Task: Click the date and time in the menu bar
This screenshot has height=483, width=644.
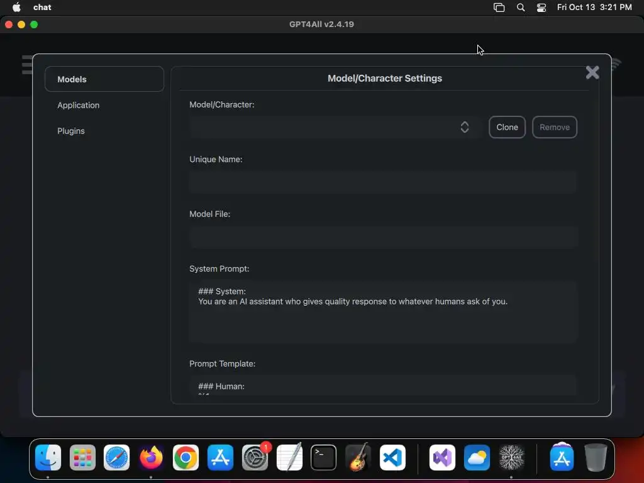Action: (x=594, y=7)
